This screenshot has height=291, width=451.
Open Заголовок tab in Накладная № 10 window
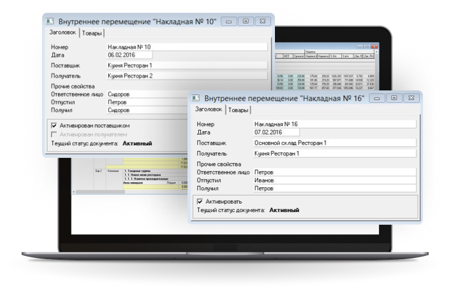pyautogui.click(x=63, y=32)
